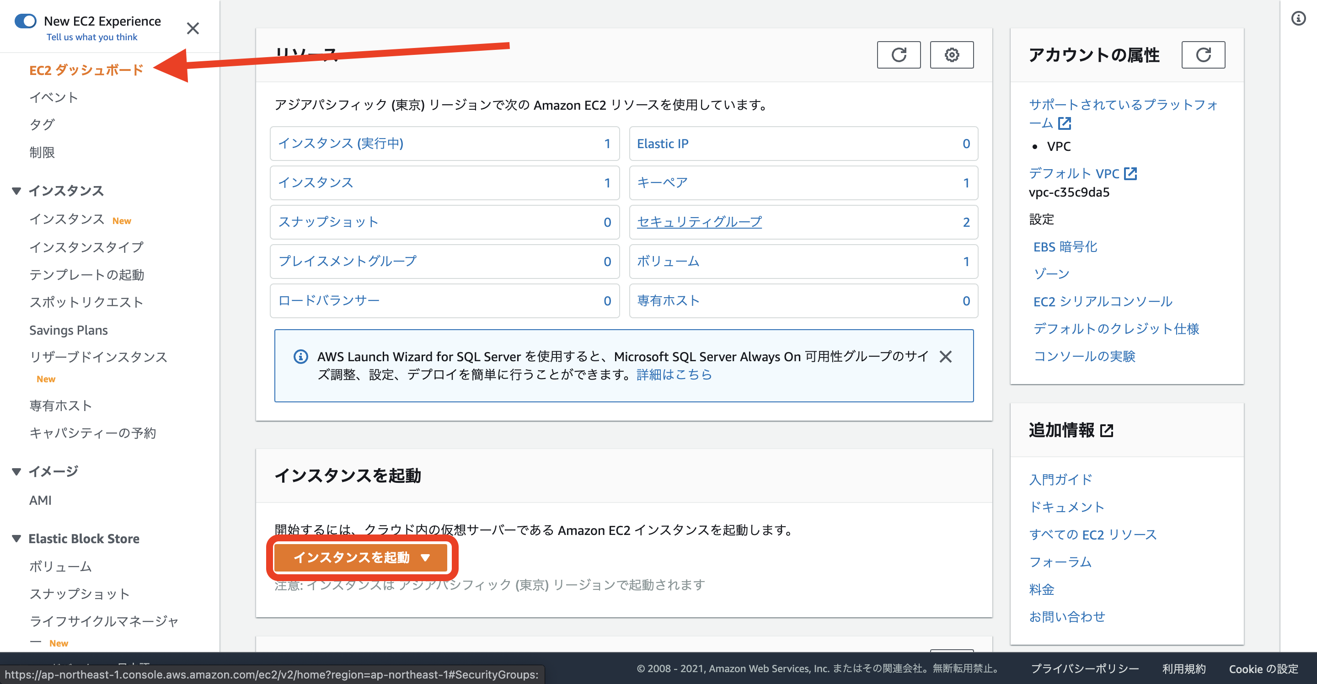Image resolution: width=1317 pixels, height=684 pixels.
Task: Collapse the Elastic Block Store section
Action: [x=16, y=538]
